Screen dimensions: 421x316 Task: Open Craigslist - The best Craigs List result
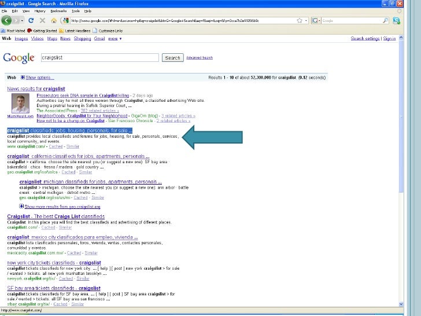pyautogui.click(x=56, y=216)
